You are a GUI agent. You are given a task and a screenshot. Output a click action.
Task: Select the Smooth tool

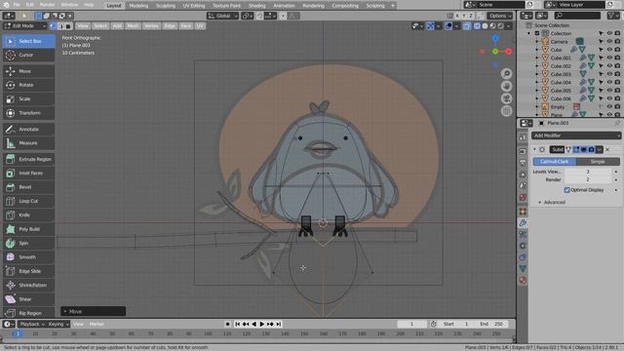pos(28,257)
